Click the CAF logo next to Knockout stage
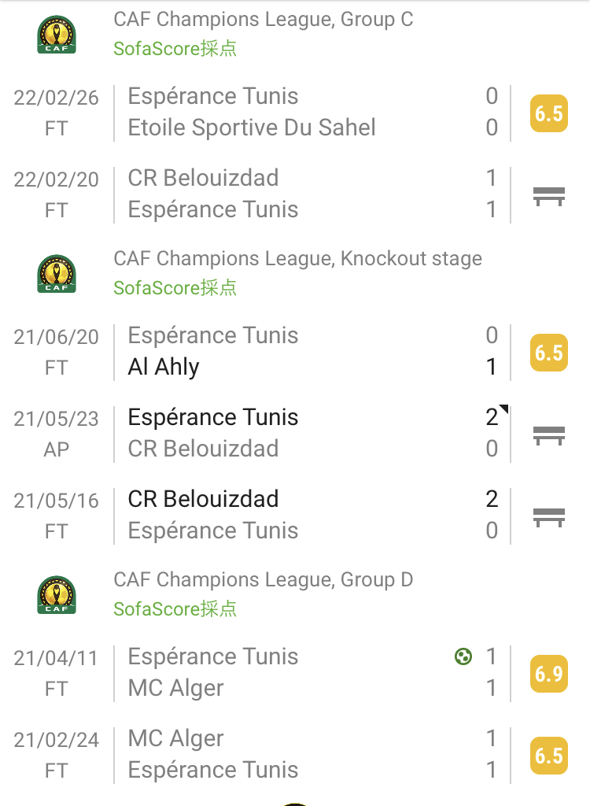The height and width of the screenshot is (806, 590). point(57,274)
